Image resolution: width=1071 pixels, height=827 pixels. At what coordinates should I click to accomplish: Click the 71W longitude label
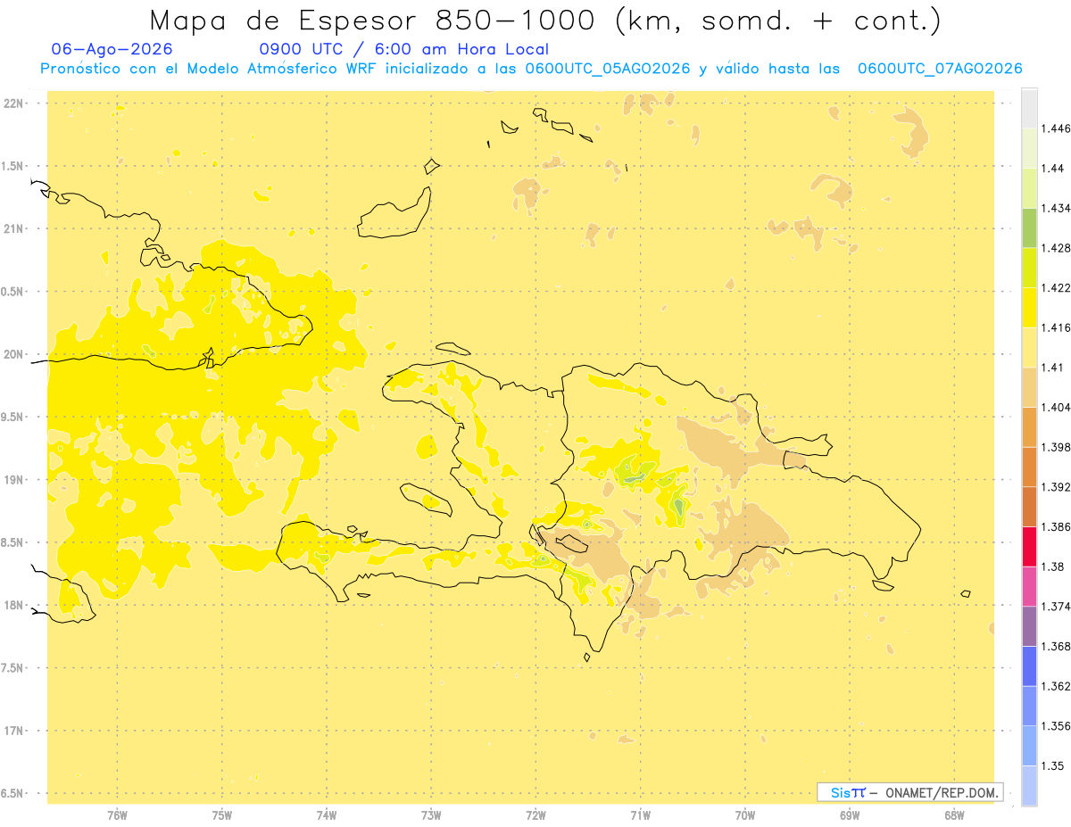pos(640,815)
